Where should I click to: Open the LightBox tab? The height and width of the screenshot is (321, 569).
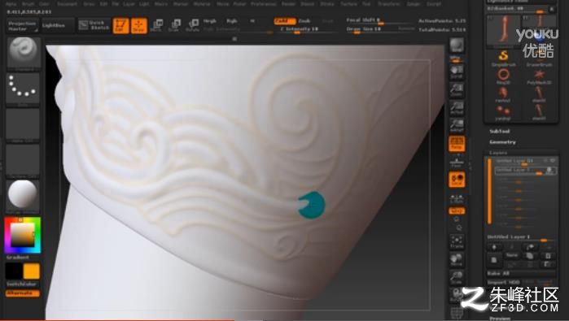pyautogui.click(x=54, y=26)
